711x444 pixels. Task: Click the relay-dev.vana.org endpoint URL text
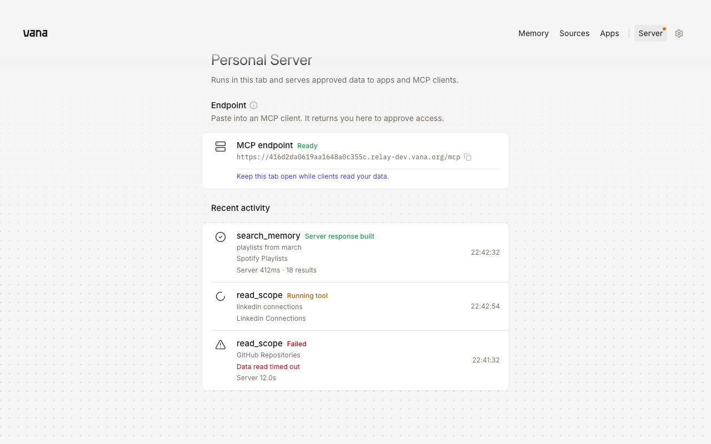point(348,157)
